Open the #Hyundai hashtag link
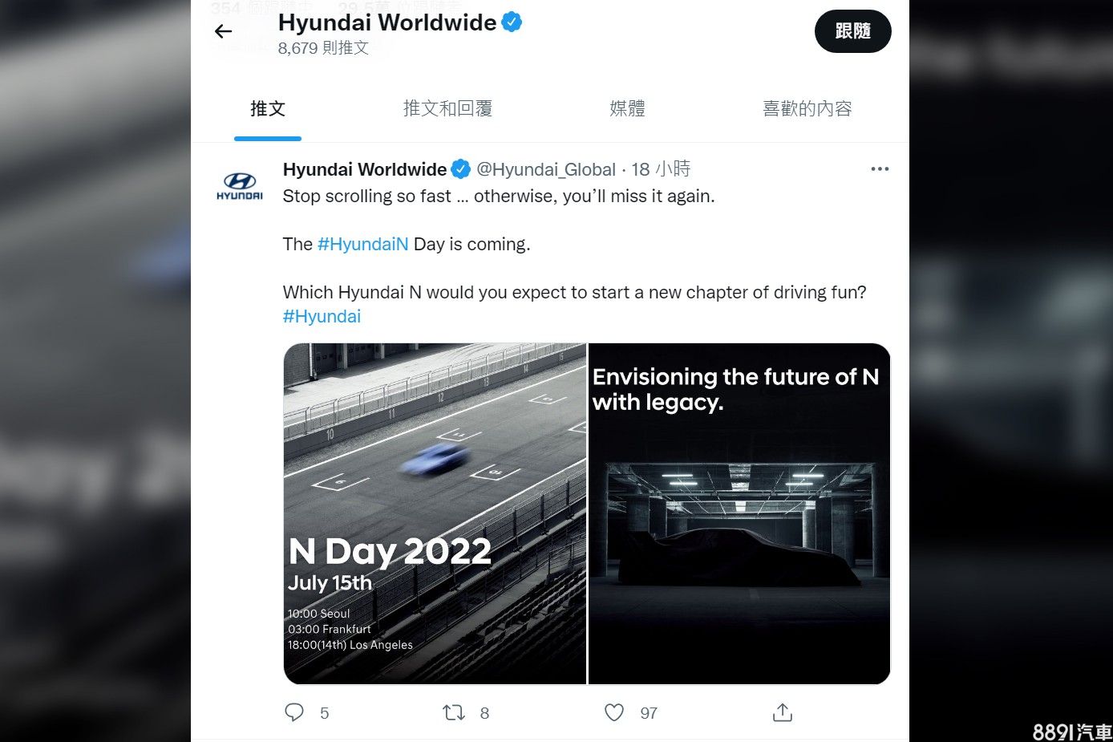 tap(322, 316)
